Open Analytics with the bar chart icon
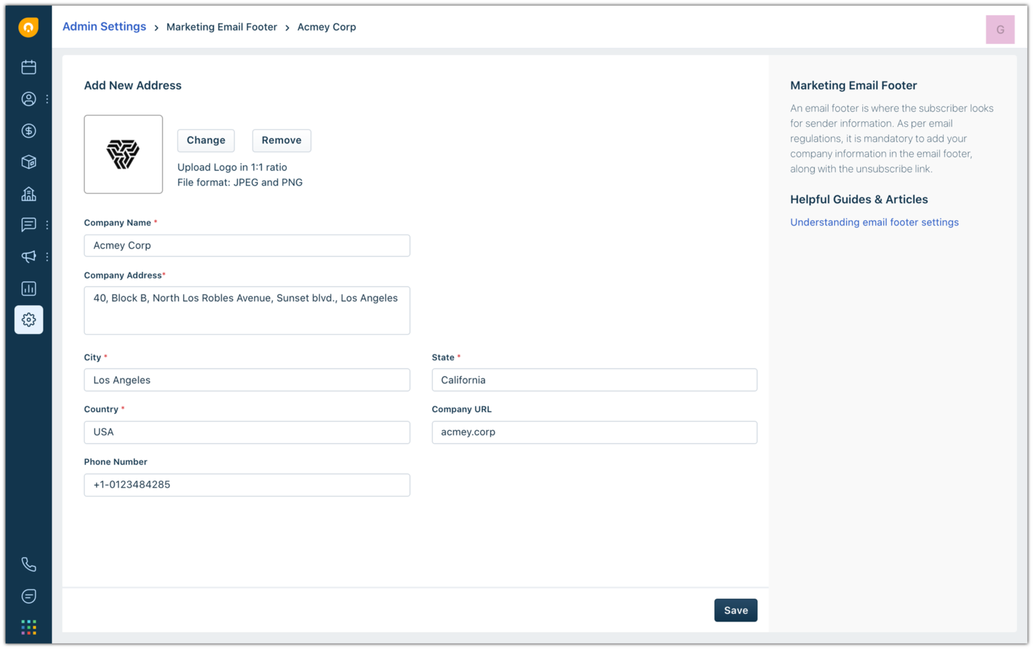Image resolution: width=1033 pixels, height=649 pixels. click(29, 288)
